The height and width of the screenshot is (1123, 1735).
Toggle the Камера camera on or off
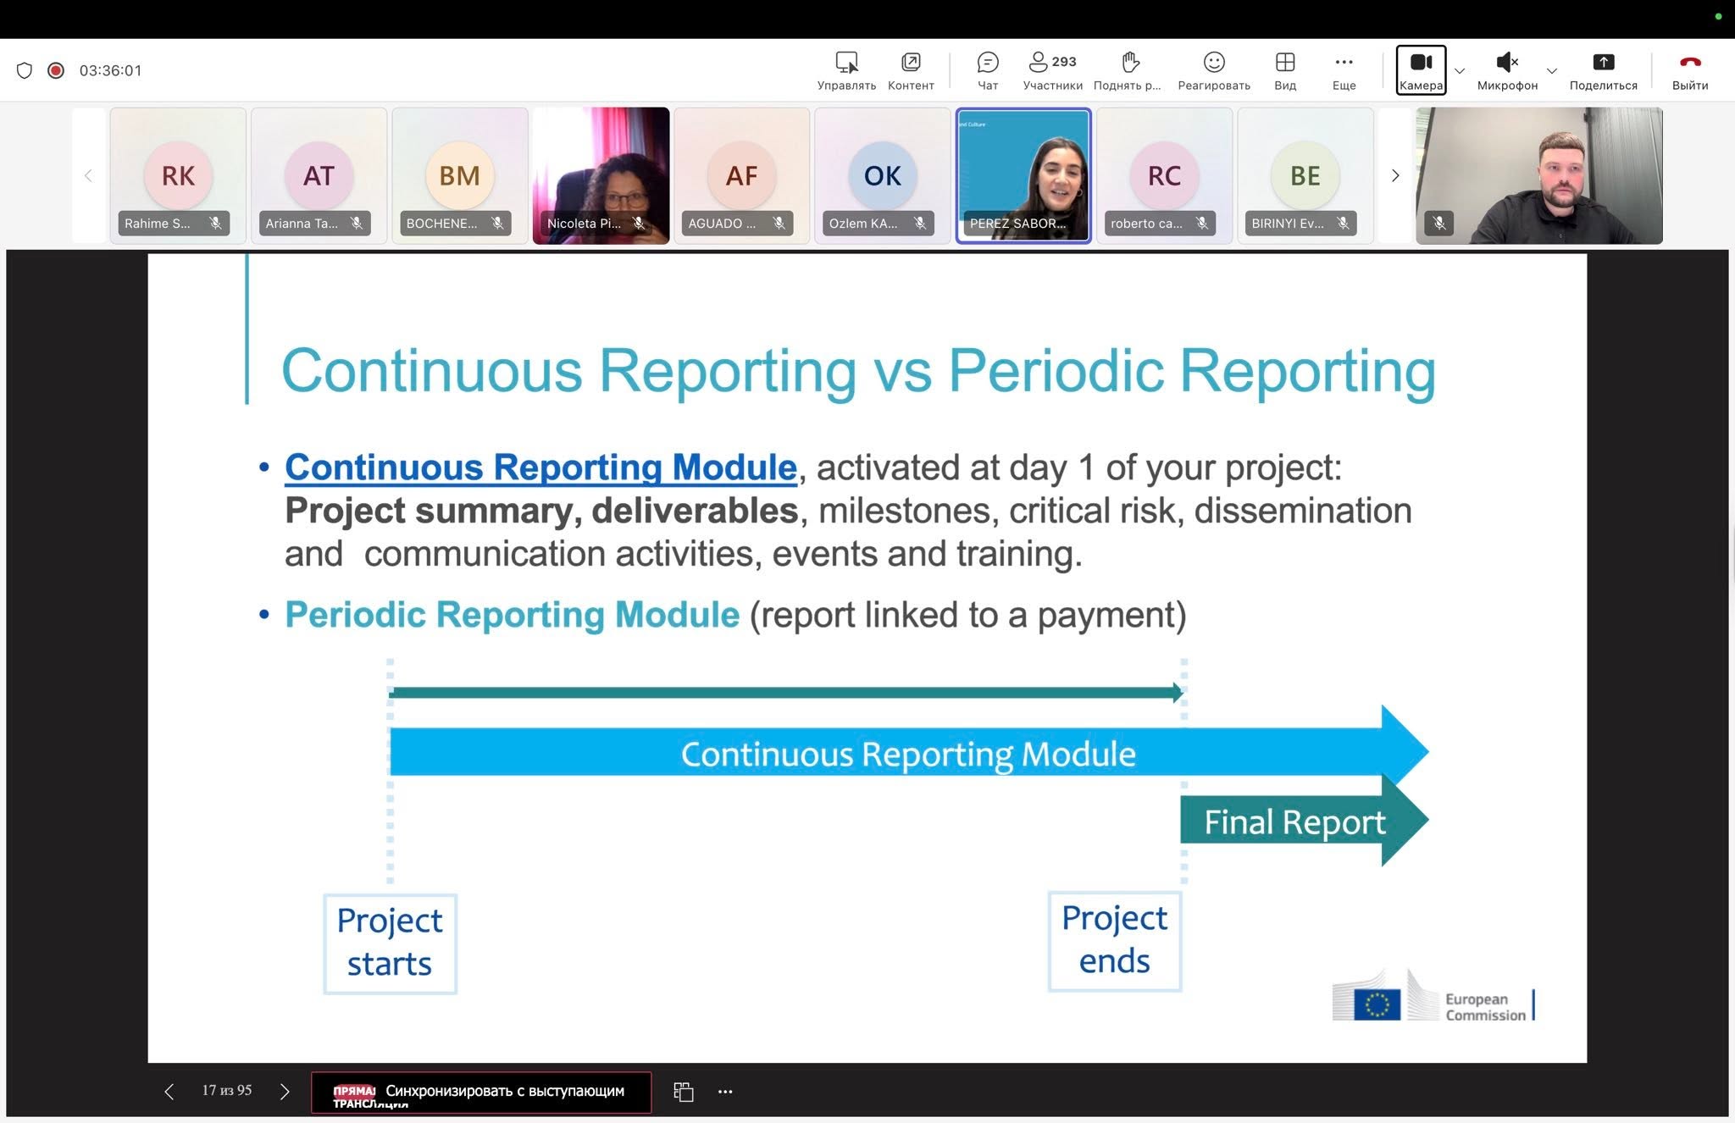click(x=1421, y=70)
